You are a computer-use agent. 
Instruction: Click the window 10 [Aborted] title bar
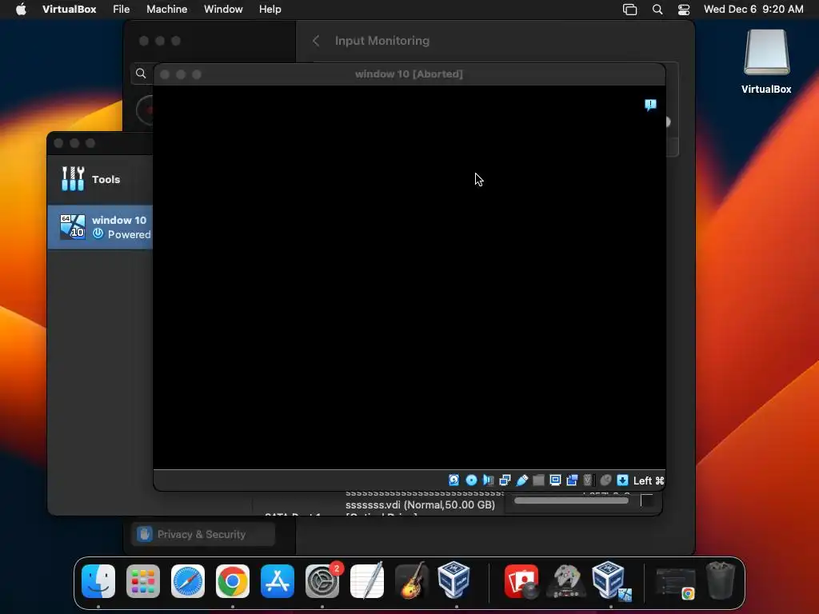pos(409,74)
